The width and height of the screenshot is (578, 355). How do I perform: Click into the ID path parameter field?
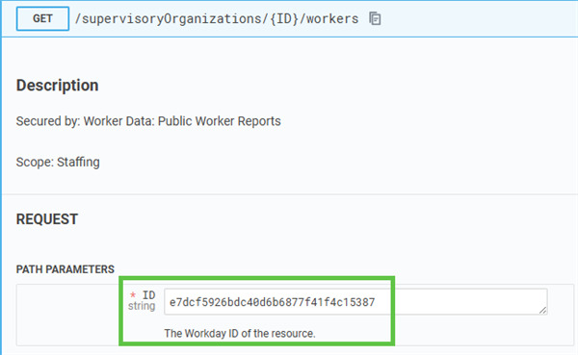[355, 301]
